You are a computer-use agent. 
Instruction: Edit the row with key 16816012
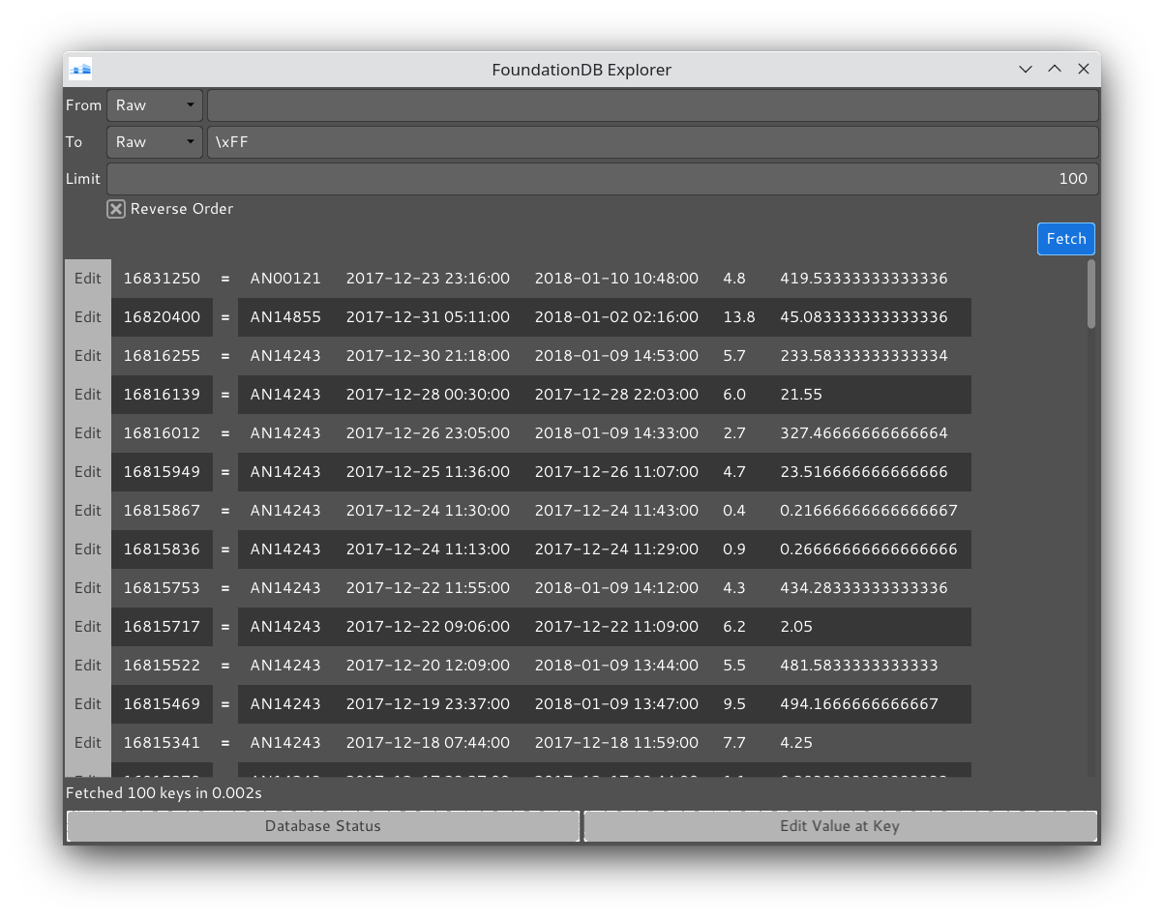[x=88, y=433]
